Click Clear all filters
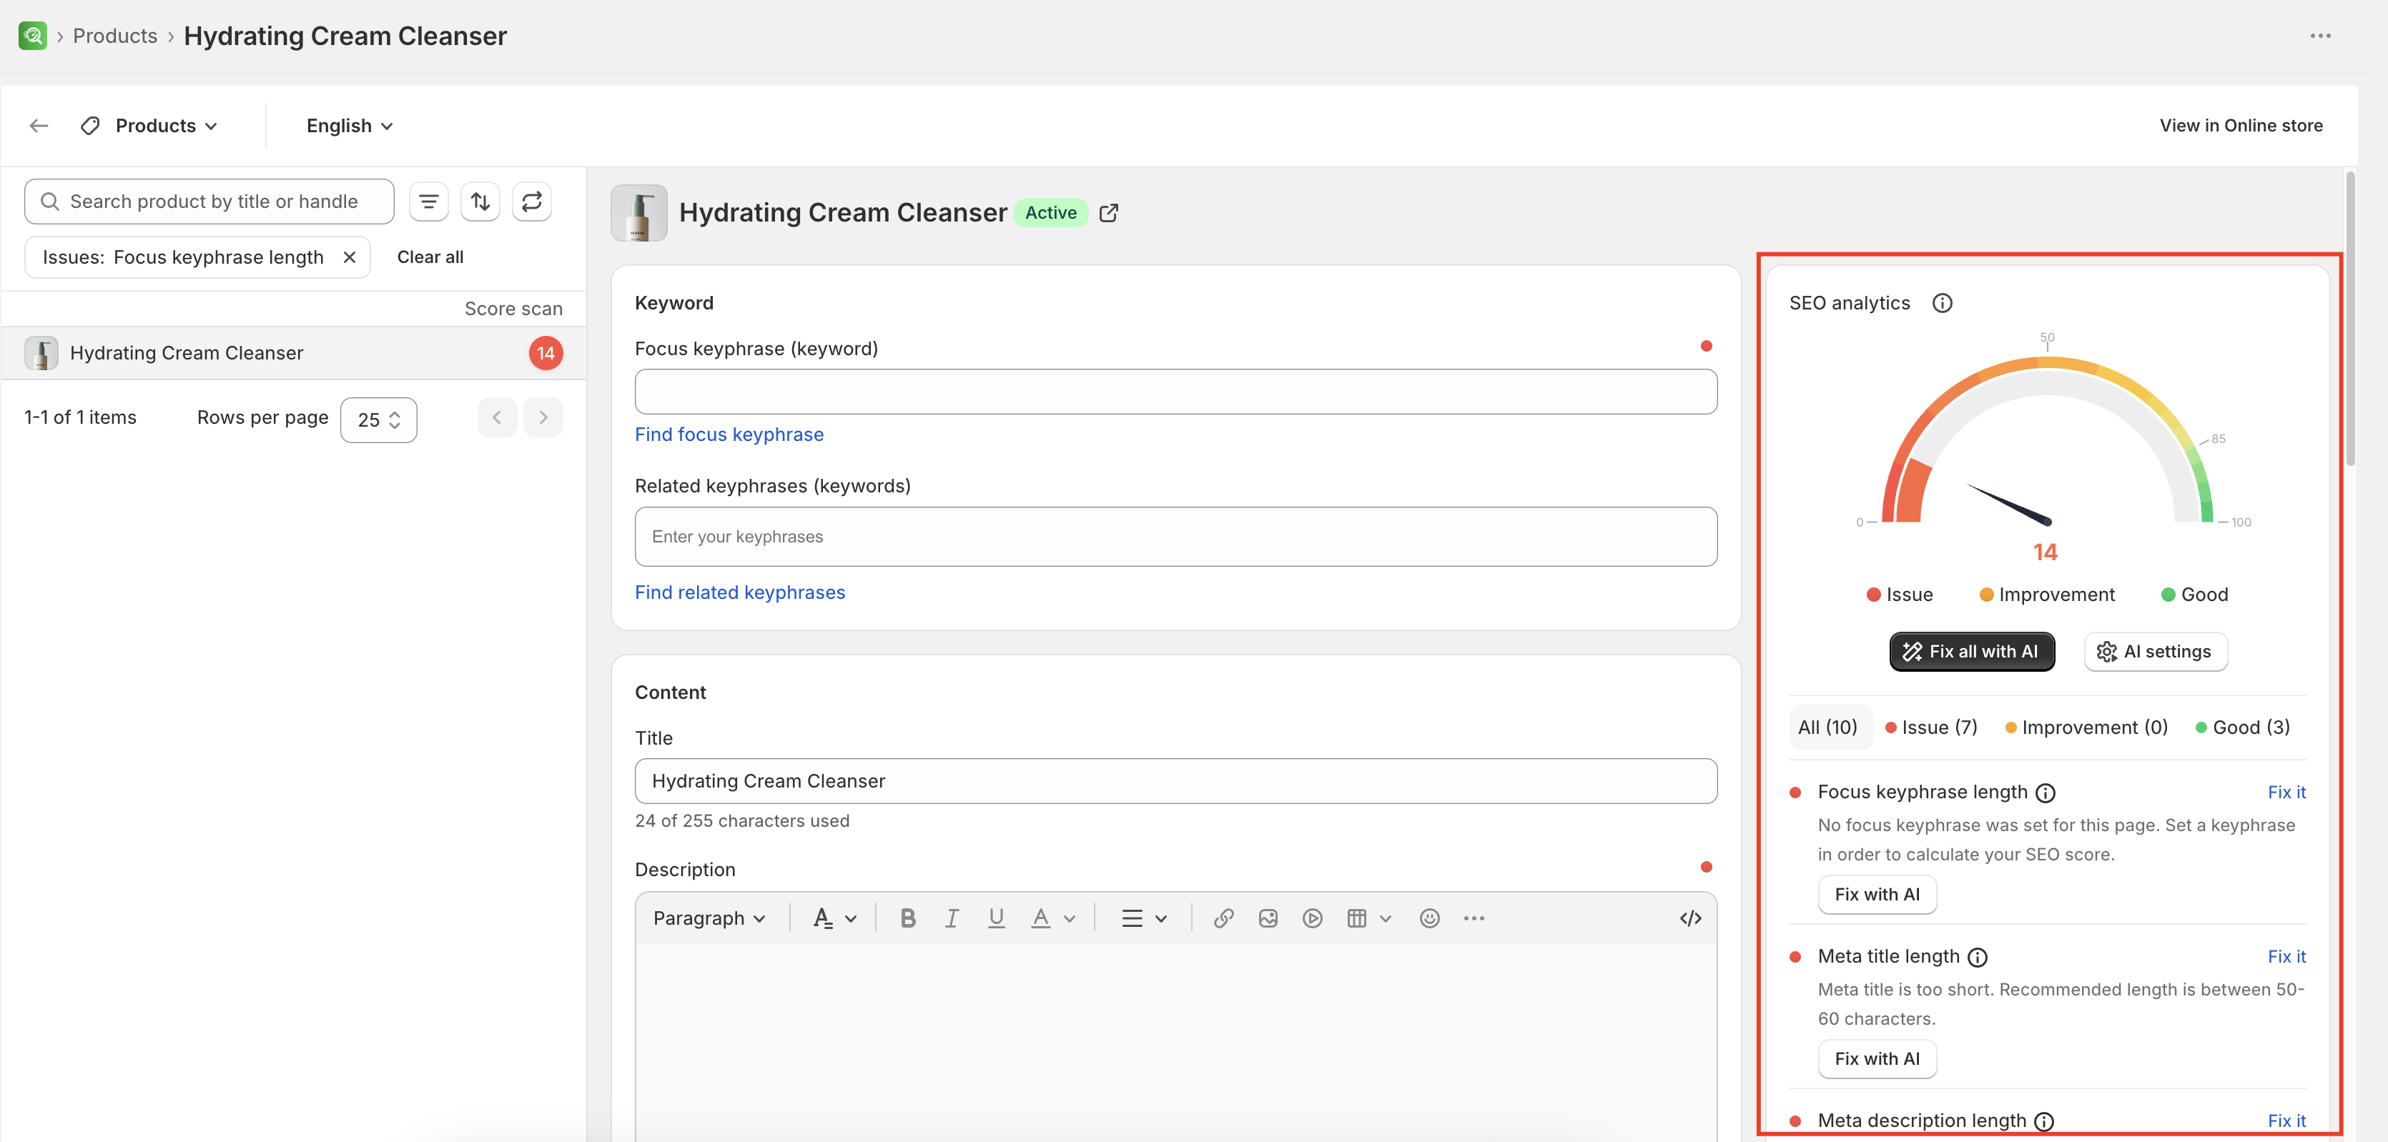The height and width of the screenshot is (1142, 2388). pos(430,257)
